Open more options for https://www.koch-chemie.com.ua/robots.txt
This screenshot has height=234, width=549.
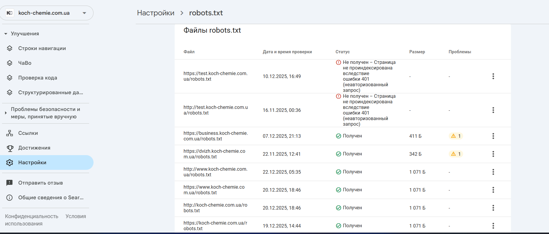pos(493,190)
